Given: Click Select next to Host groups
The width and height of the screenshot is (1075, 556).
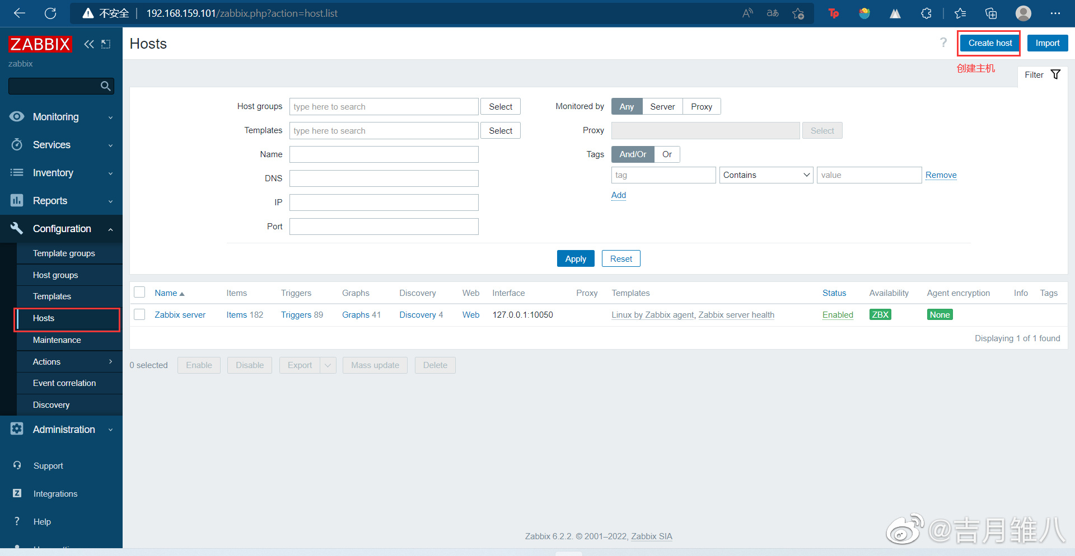Looking at the screenshot, I should [501, 106].
